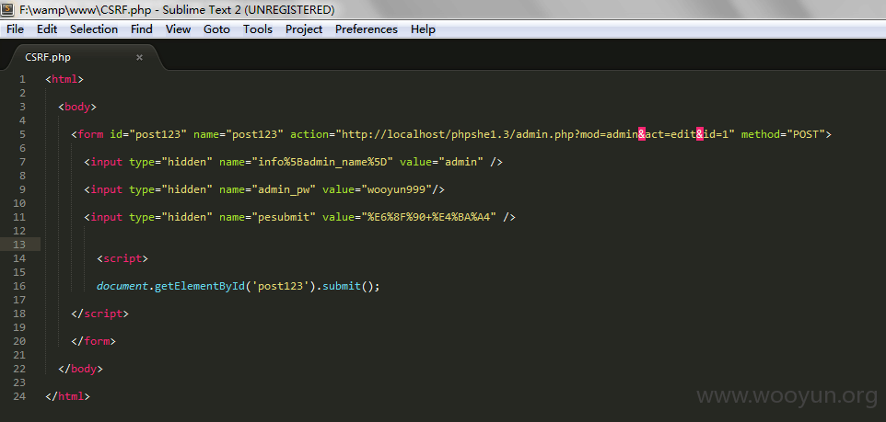
Task: Click the closing body tag
Action: pos(81,369)
